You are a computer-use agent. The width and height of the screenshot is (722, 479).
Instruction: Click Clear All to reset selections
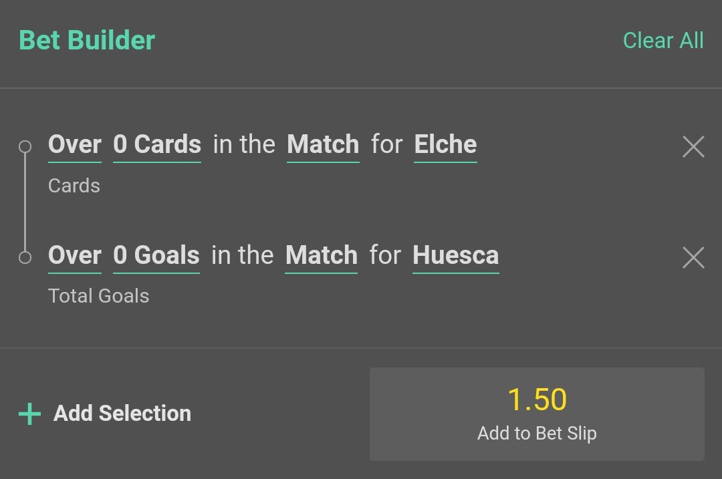pos(663,41)
